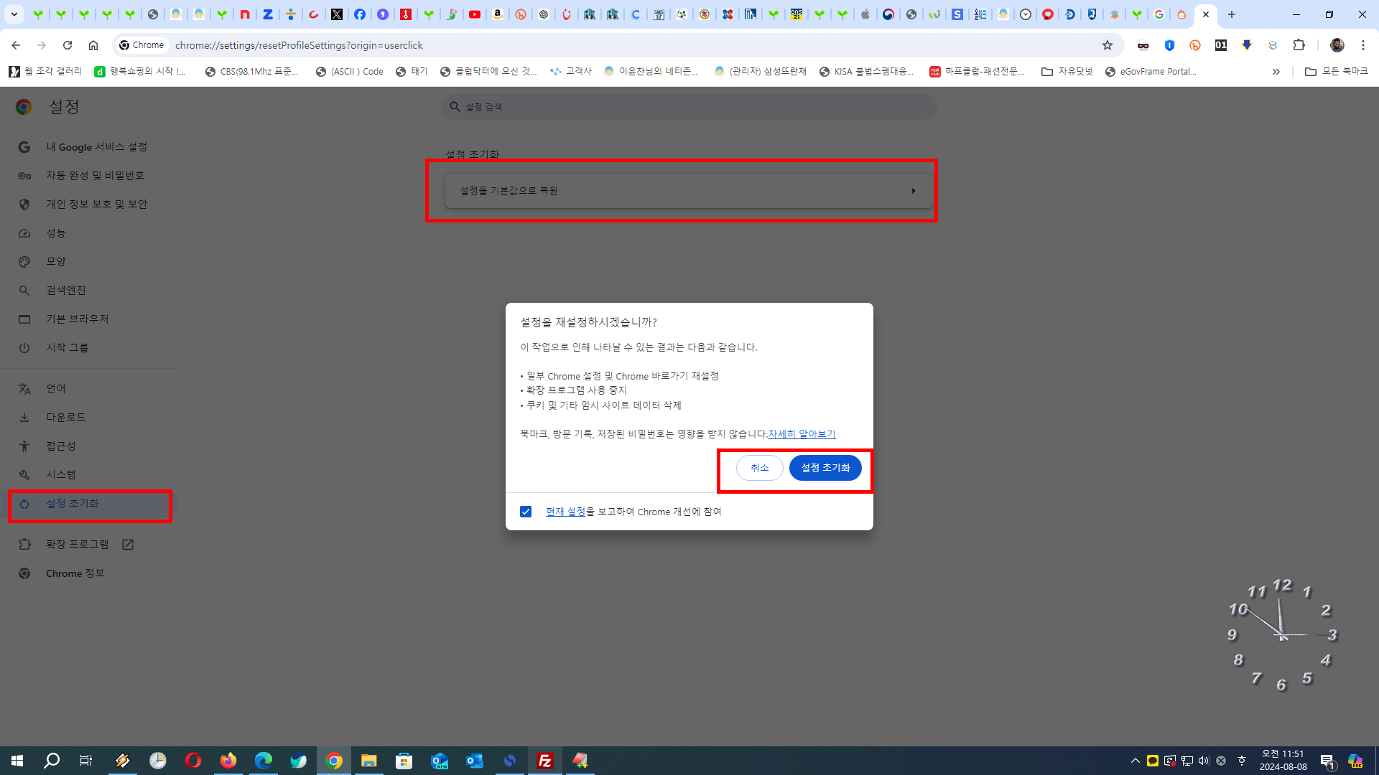1379x775 pixels.
Task: Click the 언어 translate icon
Action: pos(24,389)
